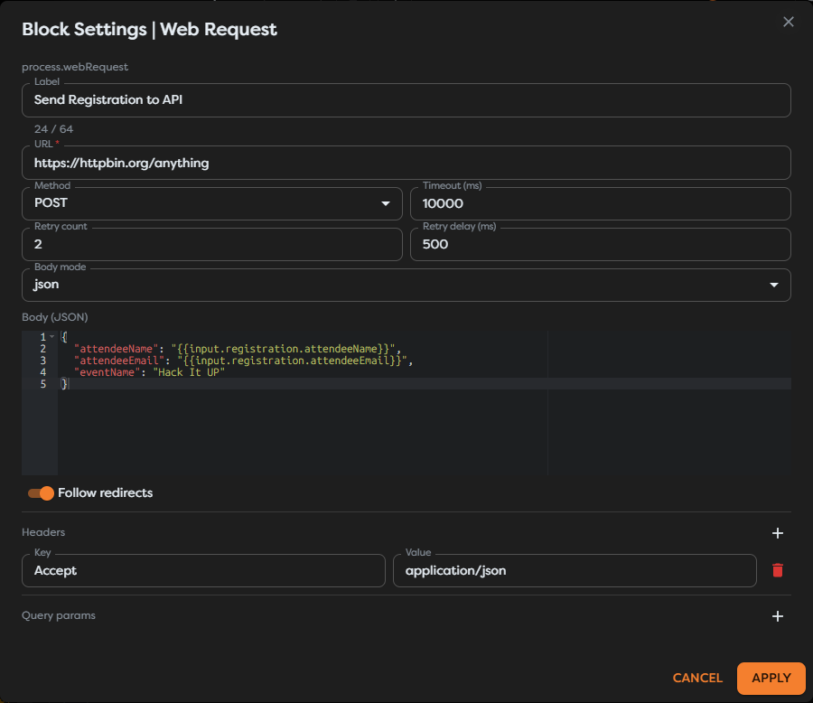Click the "eventName" line in body editor

click(149, 372)
